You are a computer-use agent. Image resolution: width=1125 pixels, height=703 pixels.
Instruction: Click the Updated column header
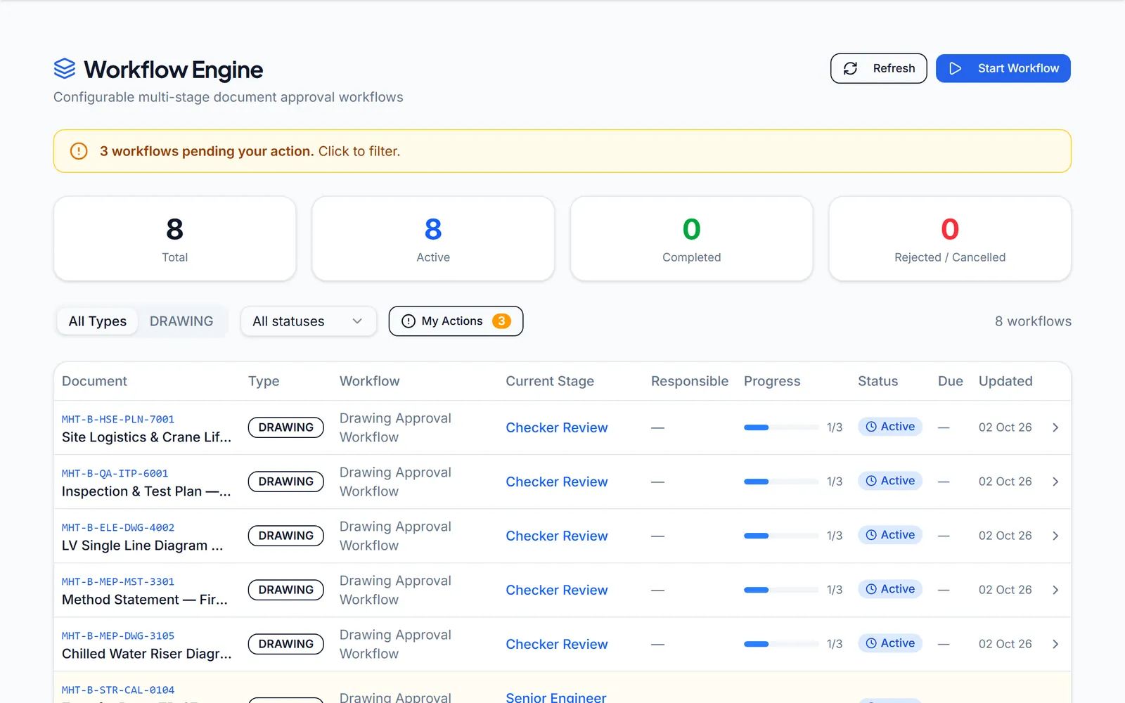tap(1005, 381)
